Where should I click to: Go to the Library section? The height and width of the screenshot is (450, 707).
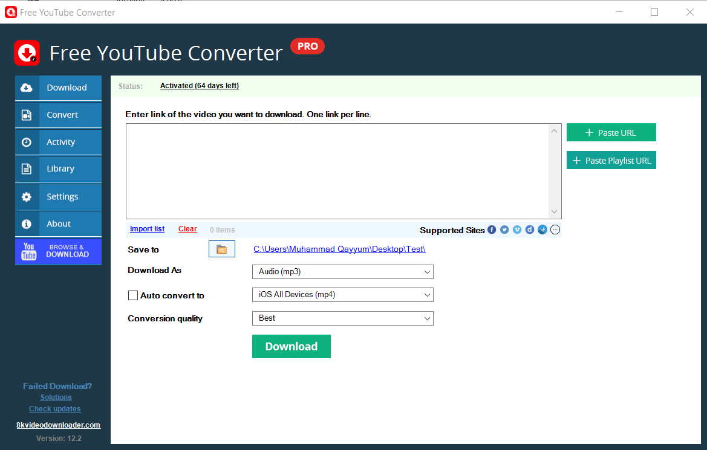point(58,169)
